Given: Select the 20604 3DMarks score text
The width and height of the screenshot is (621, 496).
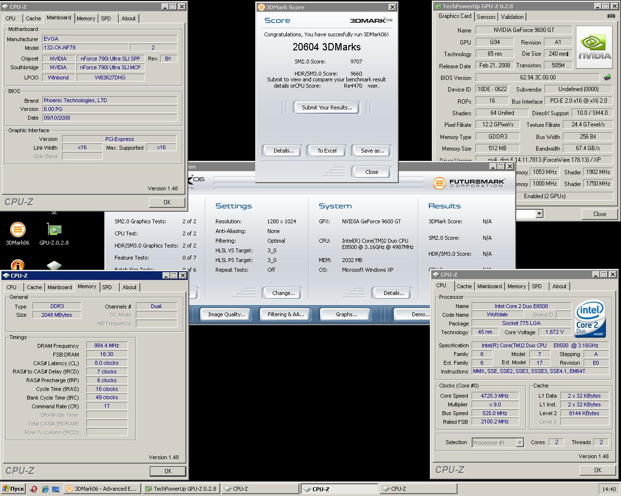Looking at the screenshot, I should tap(327, 47).
